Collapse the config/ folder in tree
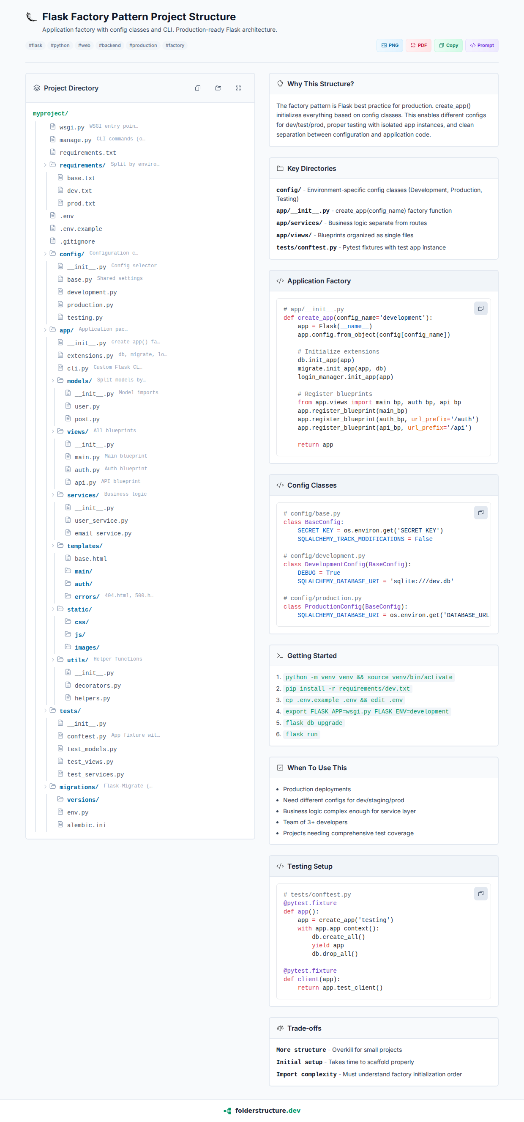The image size is (524, 1122). (45, 254)
